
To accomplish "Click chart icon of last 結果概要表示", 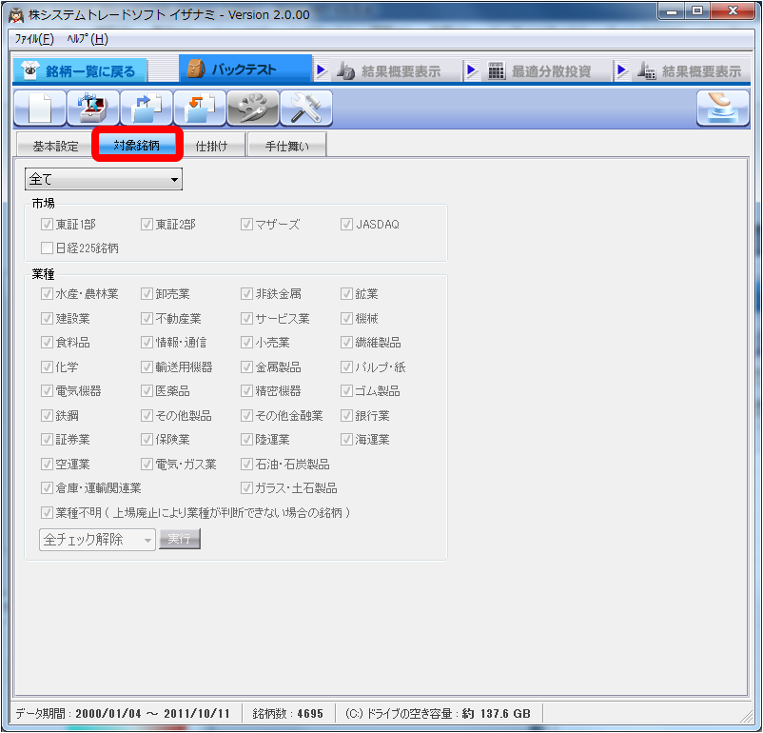I will (x=647, y=71).
